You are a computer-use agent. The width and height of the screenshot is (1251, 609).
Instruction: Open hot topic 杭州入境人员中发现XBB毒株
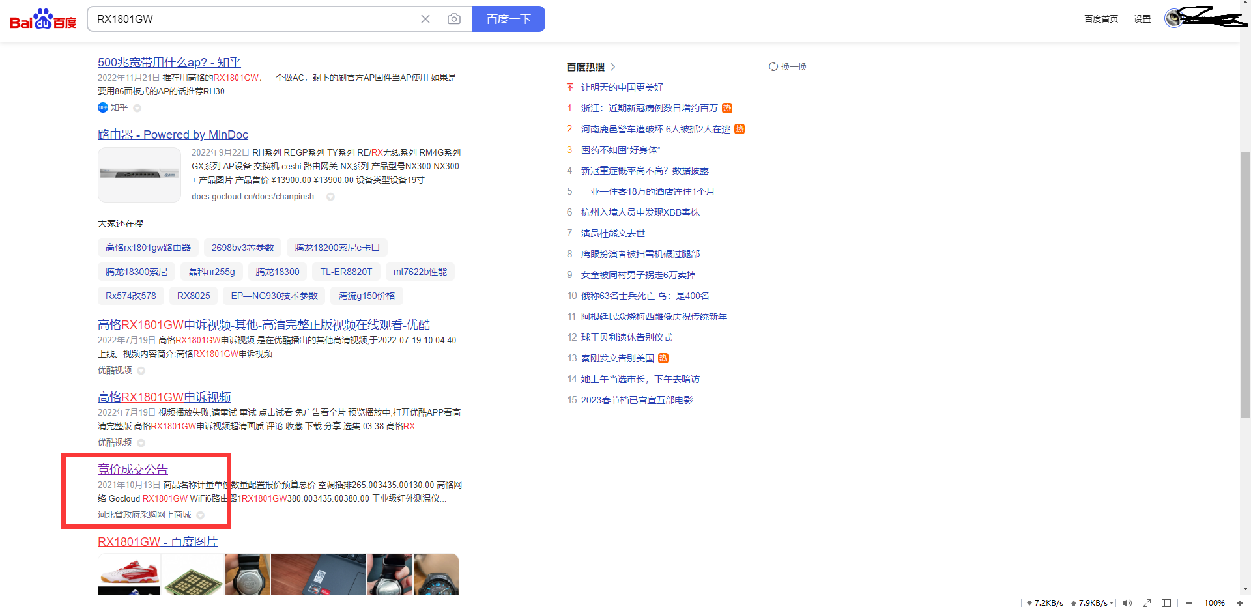coord(640,212)
